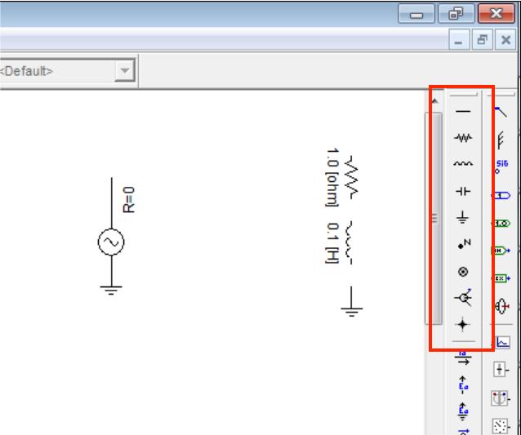Screen dimensions: 521x435
Task: Select the Inductor component icon
Action: (462, 164)
